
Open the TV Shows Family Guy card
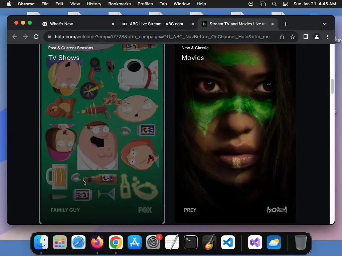(102, 134)
